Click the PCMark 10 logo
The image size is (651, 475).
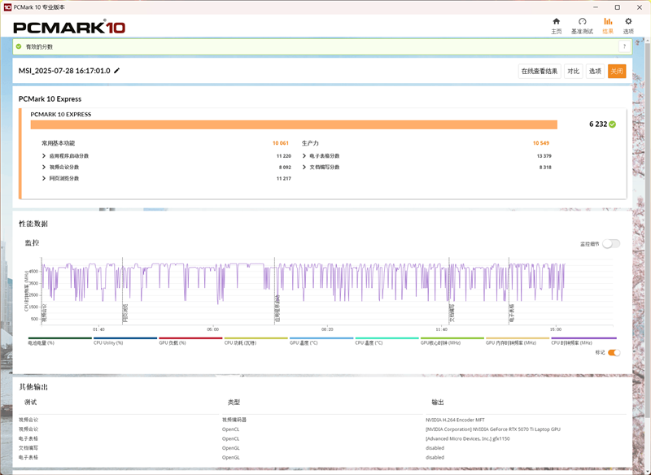(x=69, y=27)
